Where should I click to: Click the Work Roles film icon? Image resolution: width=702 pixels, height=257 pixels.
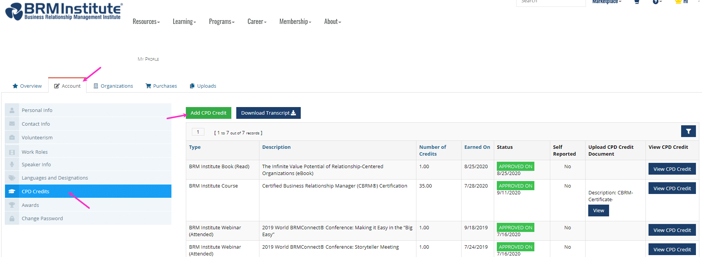tap(12, 152)
